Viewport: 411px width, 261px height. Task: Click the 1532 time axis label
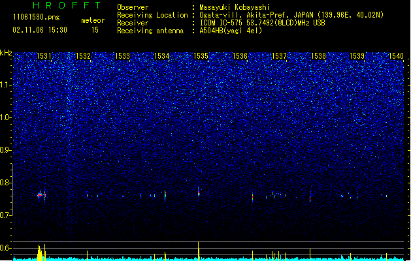(x=83, y=55)
